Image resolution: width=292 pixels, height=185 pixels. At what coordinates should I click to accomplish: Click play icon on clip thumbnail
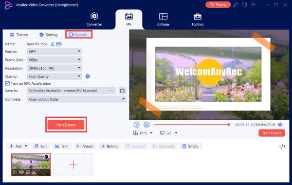15,172
